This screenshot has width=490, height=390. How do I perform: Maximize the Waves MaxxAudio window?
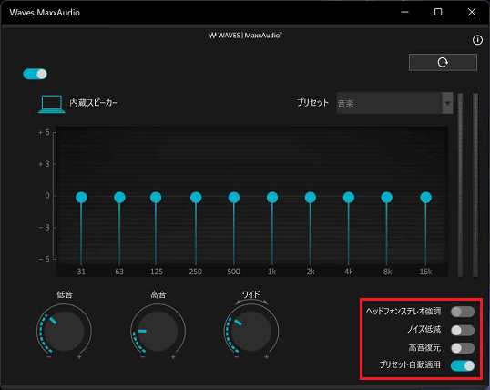point(438,12)
